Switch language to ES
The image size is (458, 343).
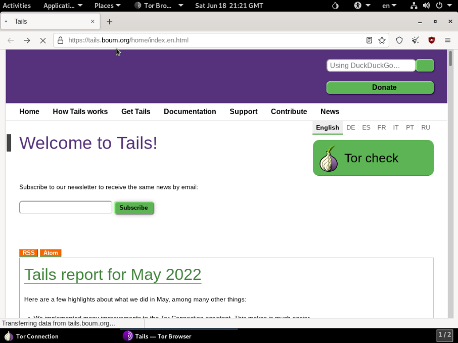coord(366,128)
